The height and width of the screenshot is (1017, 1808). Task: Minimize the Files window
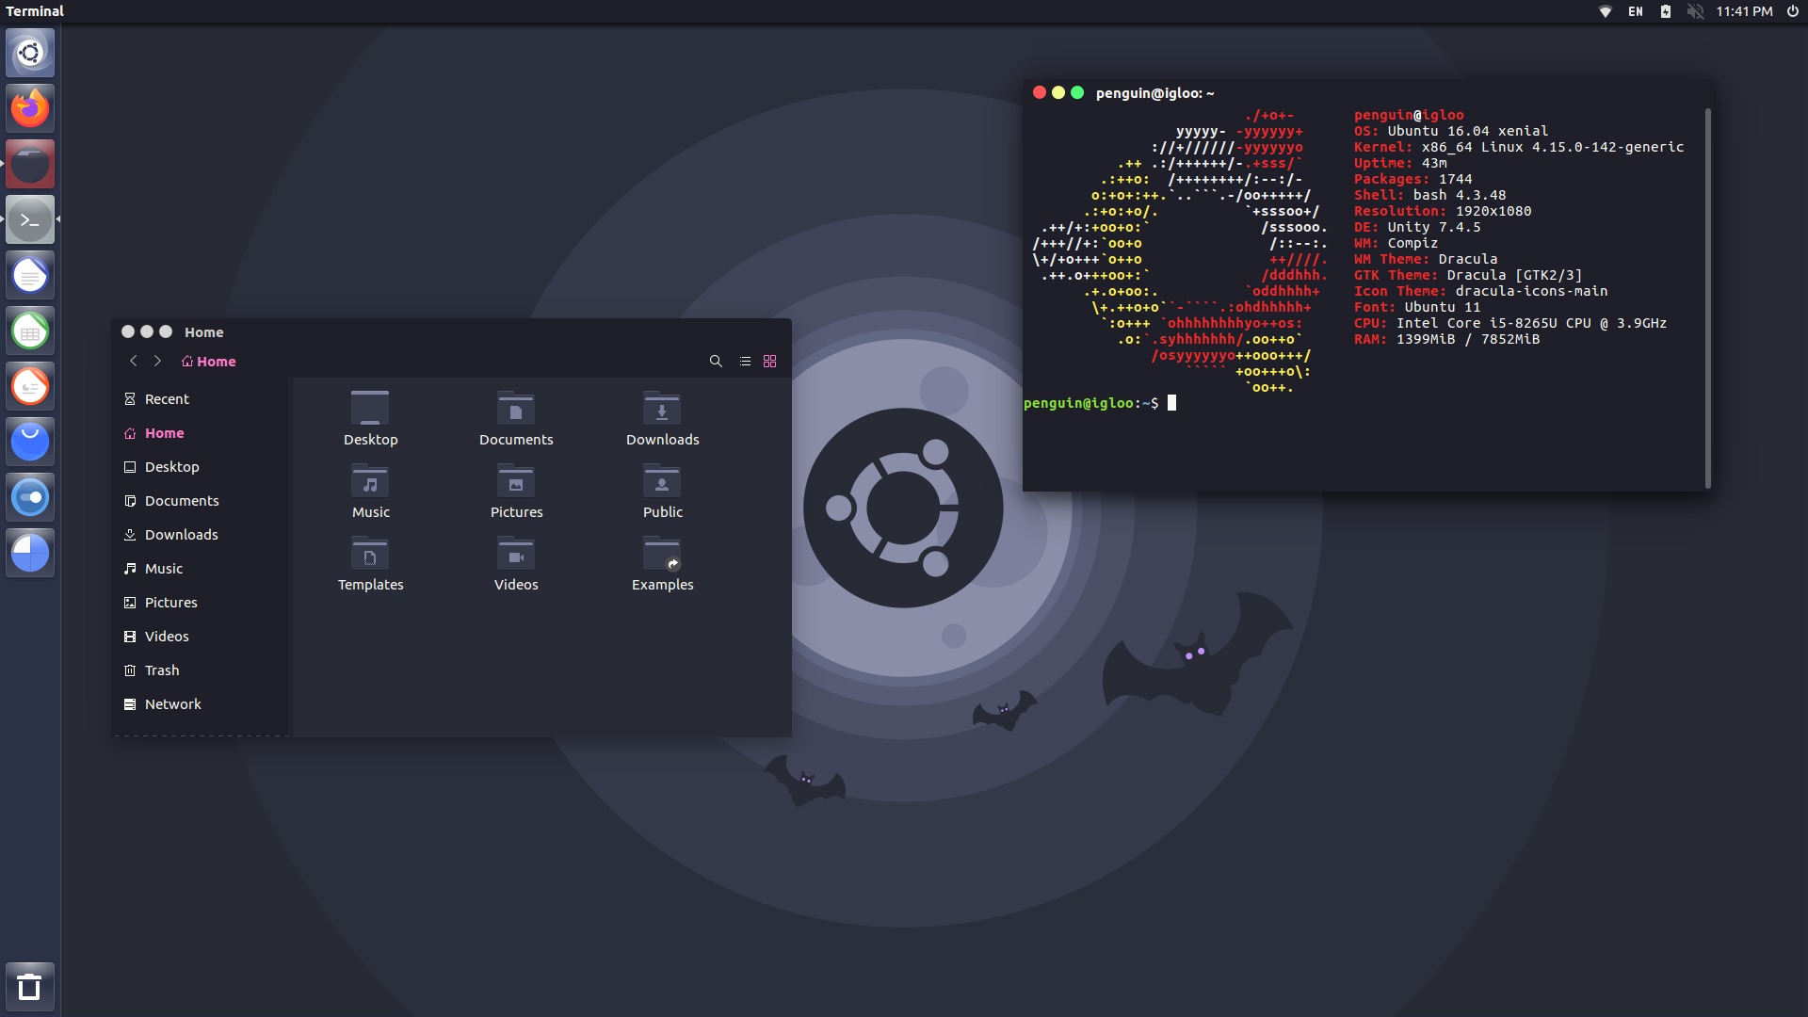pyautogui.click(x=147, y=331)
